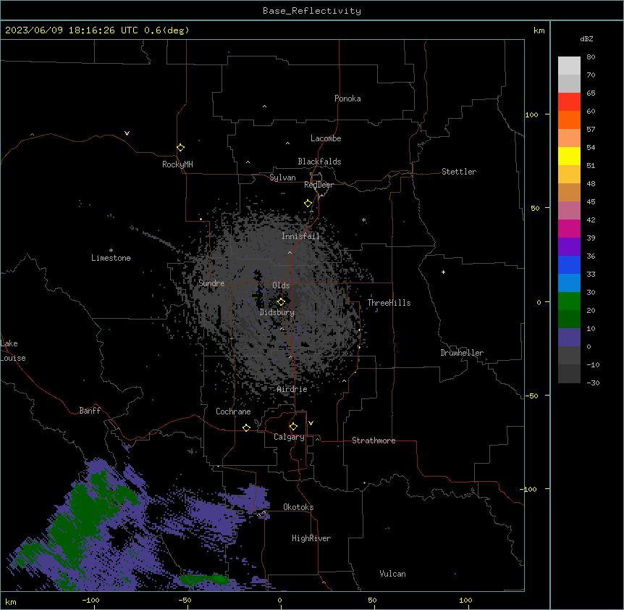Select the white caret marker left of Lacombe

coord(287,143)
